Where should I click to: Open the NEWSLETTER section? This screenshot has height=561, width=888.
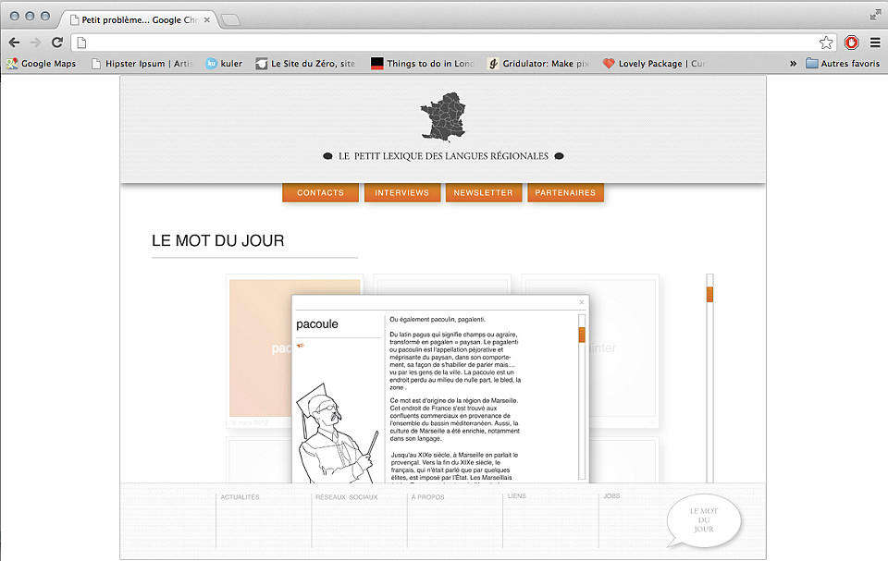pyautogui.click(x=484, y=192)
